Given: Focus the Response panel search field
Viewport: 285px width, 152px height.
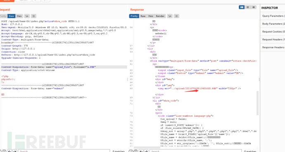Looking at the screenshot, I should pos(195,151).
